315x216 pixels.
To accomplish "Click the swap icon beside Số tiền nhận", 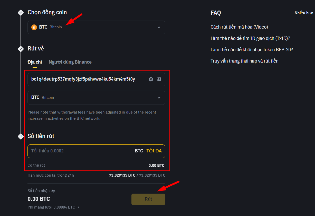I will click(53, 191).
